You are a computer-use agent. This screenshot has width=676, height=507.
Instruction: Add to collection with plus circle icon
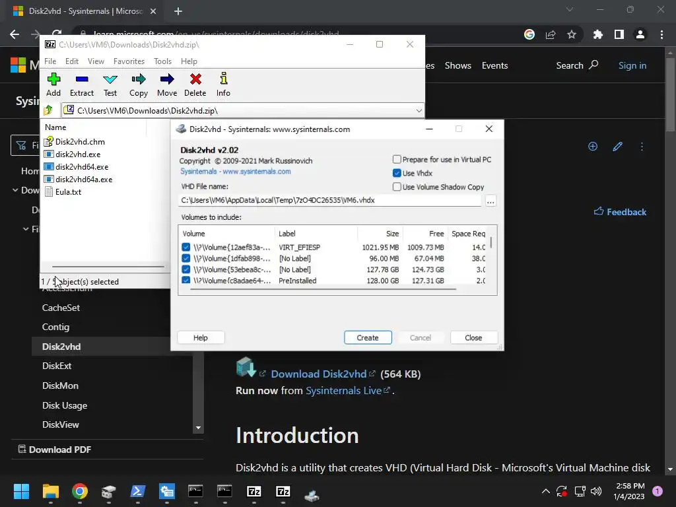pyautogui.click(x=593, y=146)
